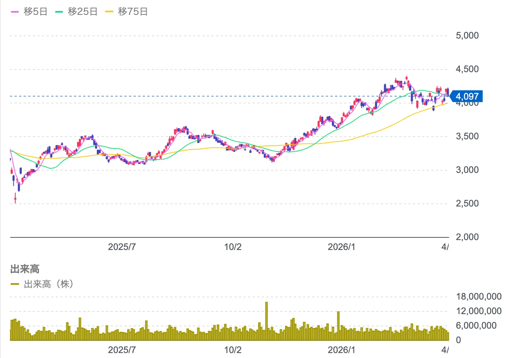Select the 2026/1 date label on price axis

pyautogui.click(x=341, y=247)
